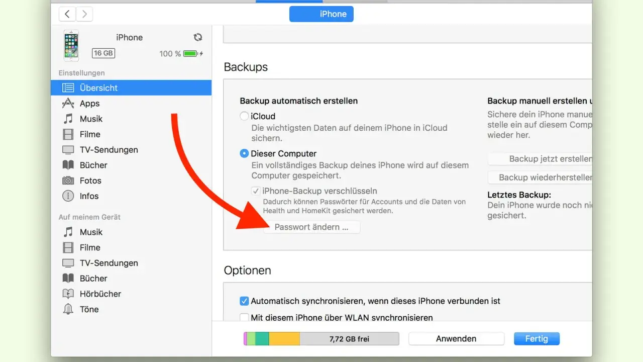Click the Apps icon in the sidebar
Screen dimensions: 643x362
[68, 103]
